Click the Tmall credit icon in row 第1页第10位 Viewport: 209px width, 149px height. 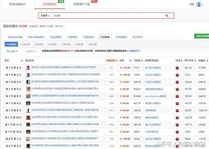[177, 118]
